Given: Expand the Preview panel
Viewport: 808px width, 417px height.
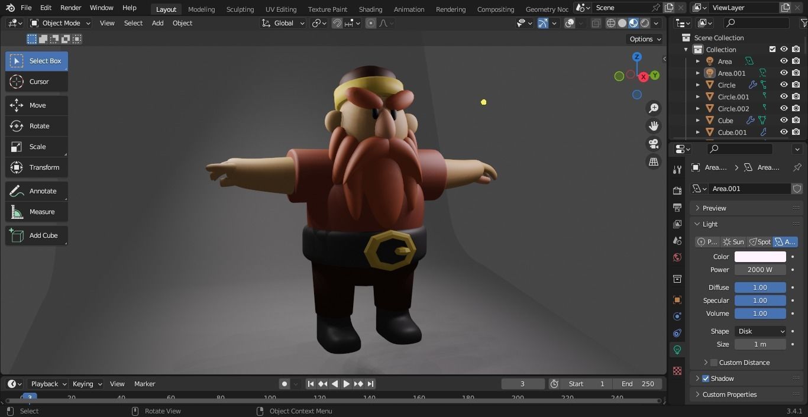Looking at the screenshot, I should [745, 208].
